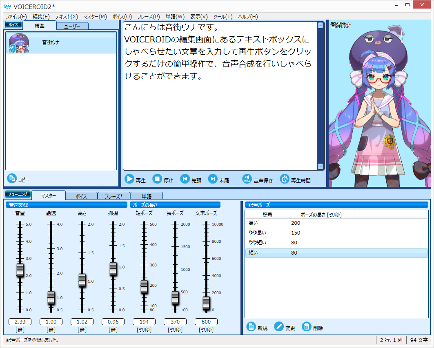
Task: Click the 長ポーズ slider handle
Action: (175, 298)
